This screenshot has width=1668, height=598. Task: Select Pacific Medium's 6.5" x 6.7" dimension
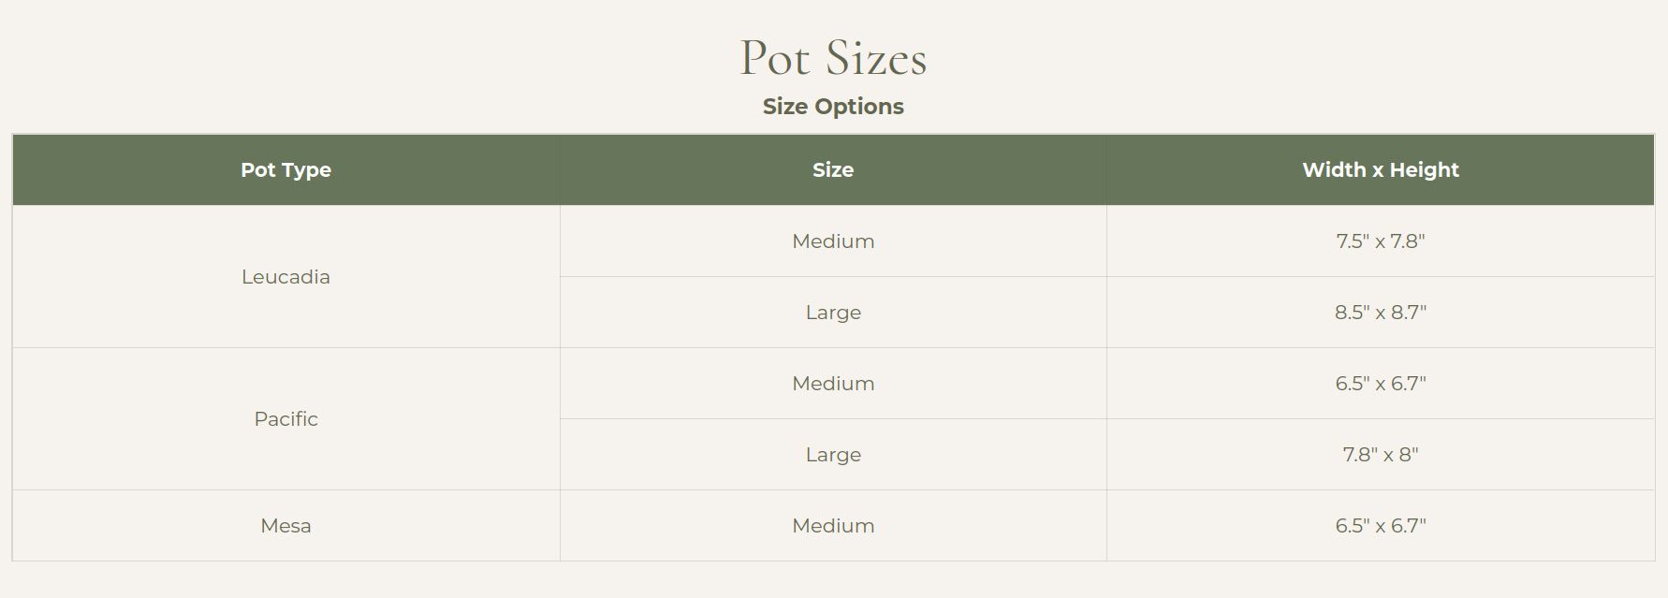(x=1380, y=384)
